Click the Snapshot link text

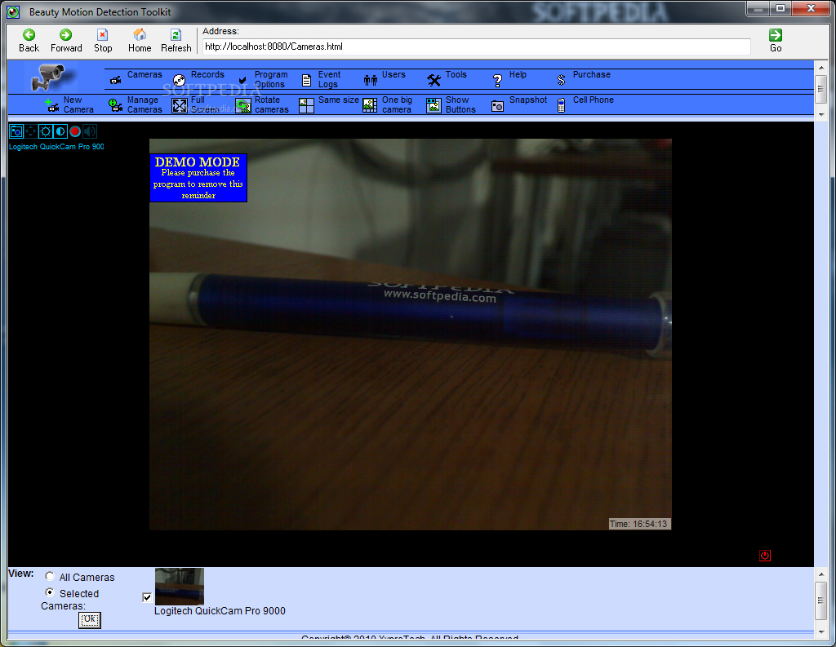coord(528,100)
